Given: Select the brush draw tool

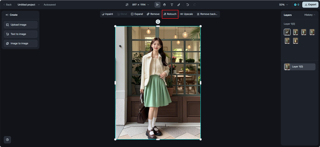Looking at the screenshot, I should click(x=179, y=5).
